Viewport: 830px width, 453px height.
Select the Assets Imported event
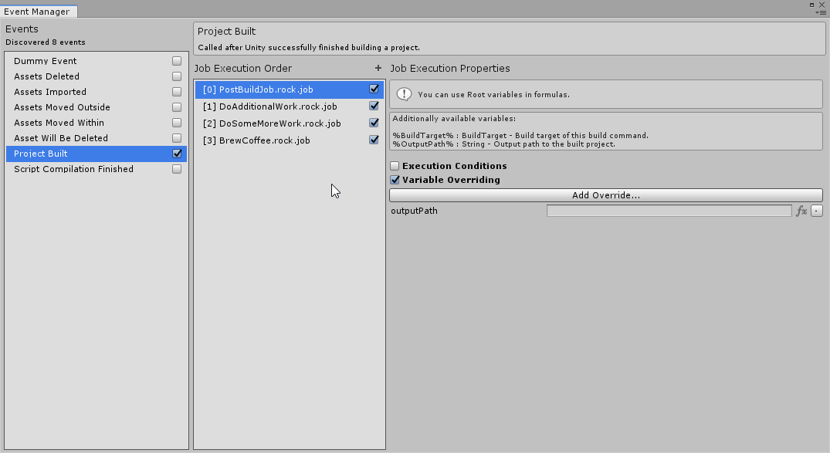[x=50, y=92]
